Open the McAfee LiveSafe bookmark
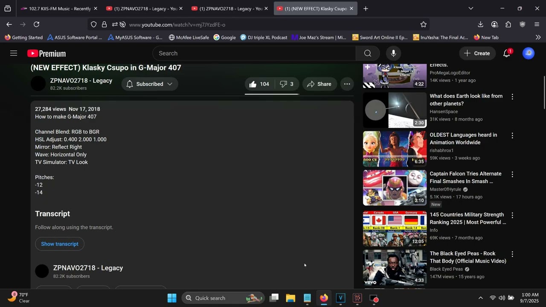 point(189,38)
